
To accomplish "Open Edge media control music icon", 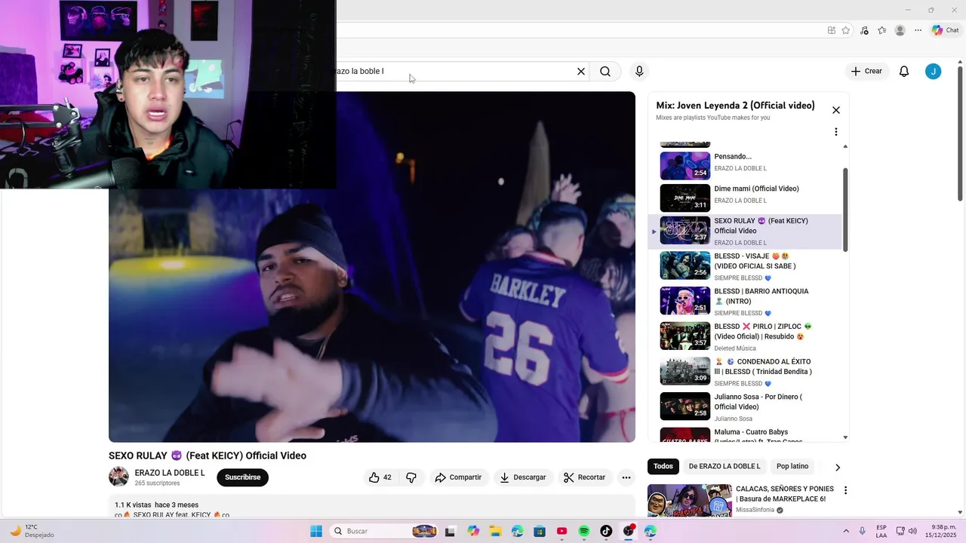I will pos(864,30).
